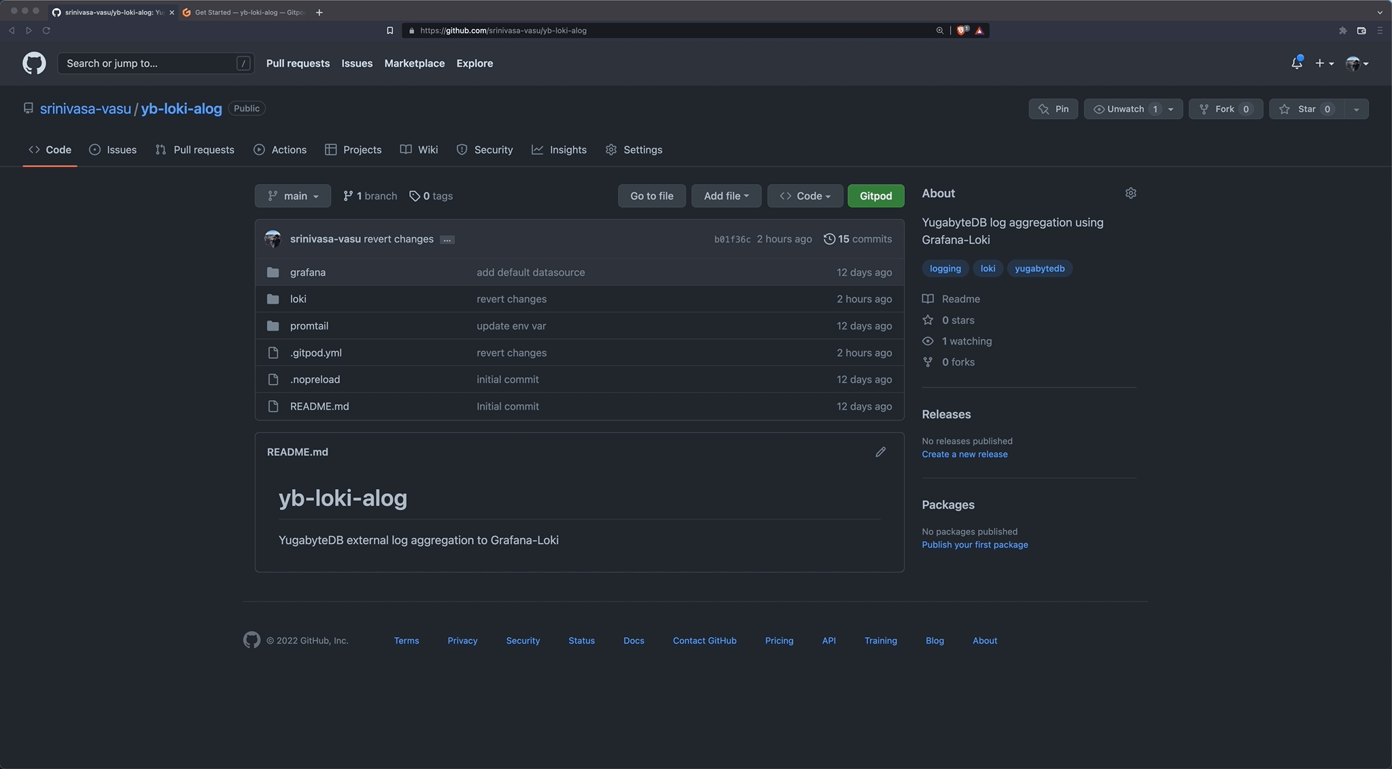Viewport: 1392px width, 769px height.
Task: Open the loki topic tag link
Action: [988, 268]
